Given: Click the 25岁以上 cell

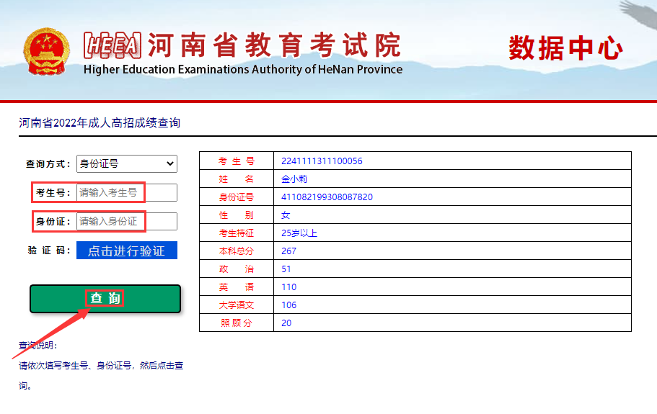Looking at the screenshot, I should (x=299, y=233).
